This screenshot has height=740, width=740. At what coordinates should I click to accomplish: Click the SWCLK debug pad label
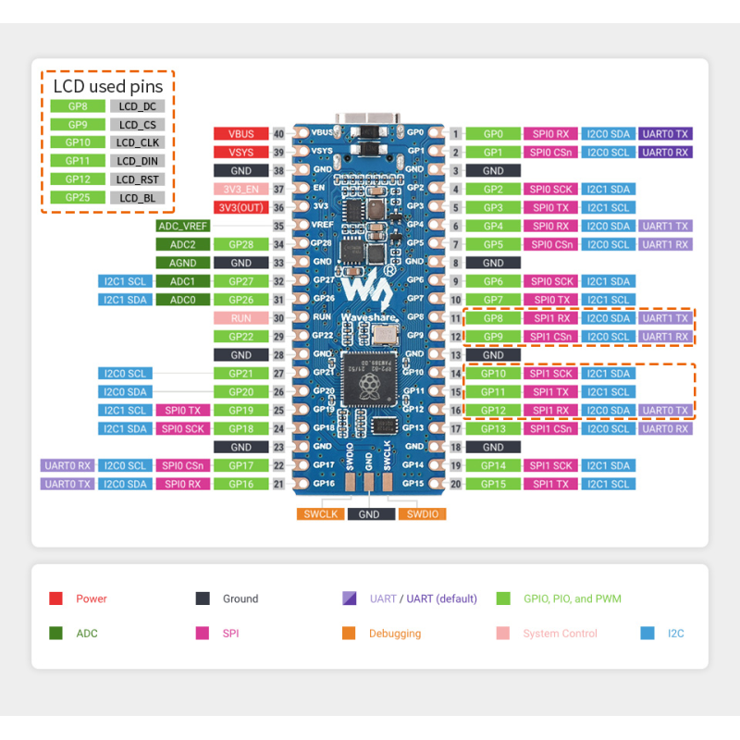pos(320,513)
